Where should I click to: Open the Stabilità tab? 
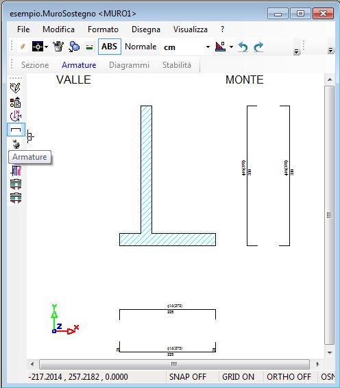177,65
